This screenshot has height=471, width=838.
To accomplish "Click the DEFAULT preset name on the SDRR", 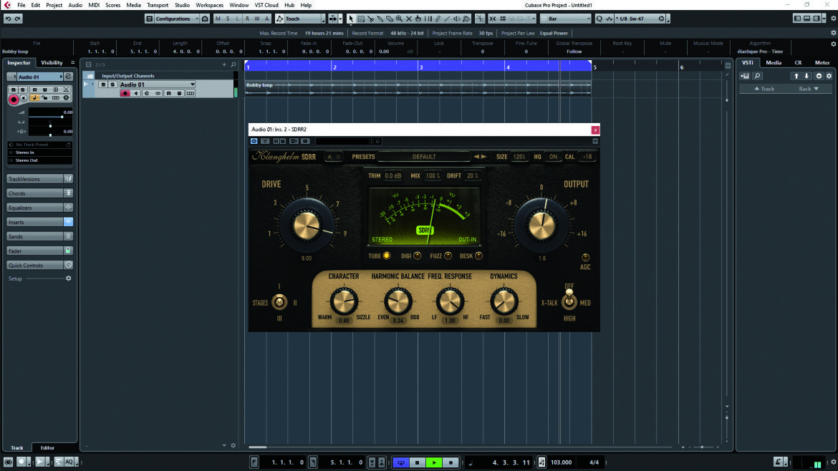I will pyautogui.click(x=424, y=157).
